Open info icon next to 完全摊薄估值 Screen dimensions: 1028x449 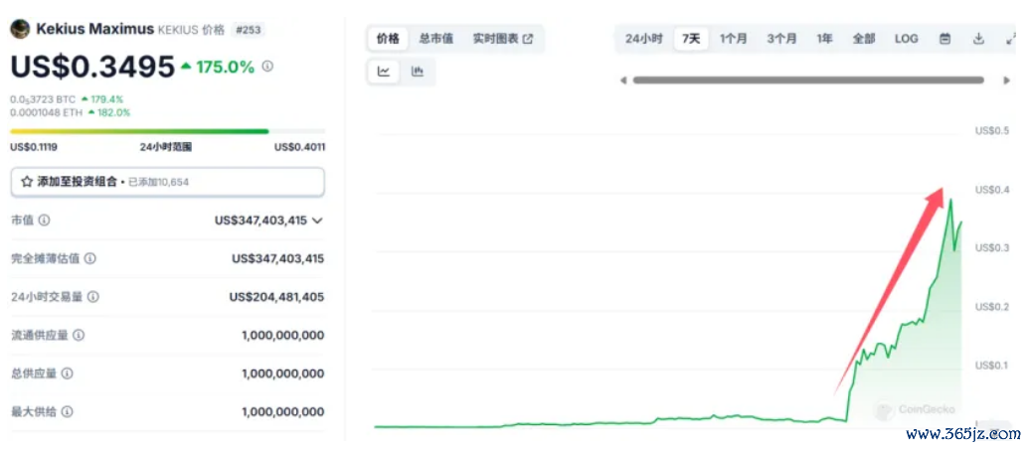click(90, 259)
